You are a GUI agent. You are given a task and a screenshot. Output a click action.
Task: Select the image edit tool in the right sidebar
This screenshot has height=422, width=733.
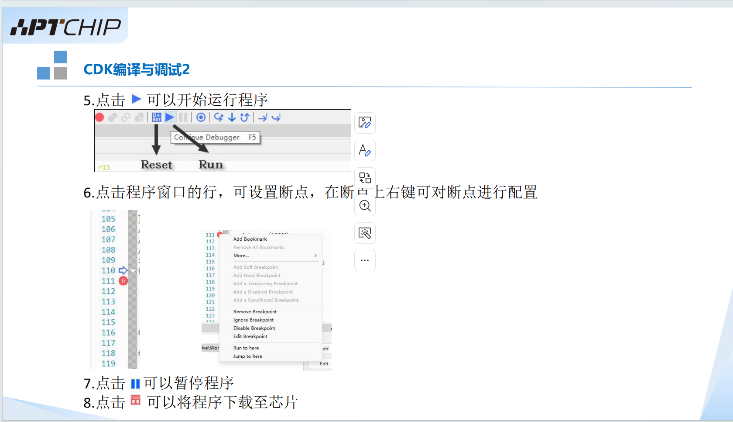coord(365,123)
